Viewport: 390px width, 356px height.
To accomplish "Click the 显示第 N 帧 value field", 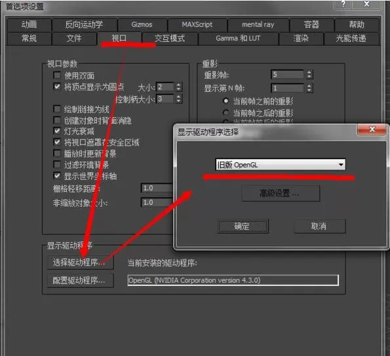I will (x=288, y=88).
